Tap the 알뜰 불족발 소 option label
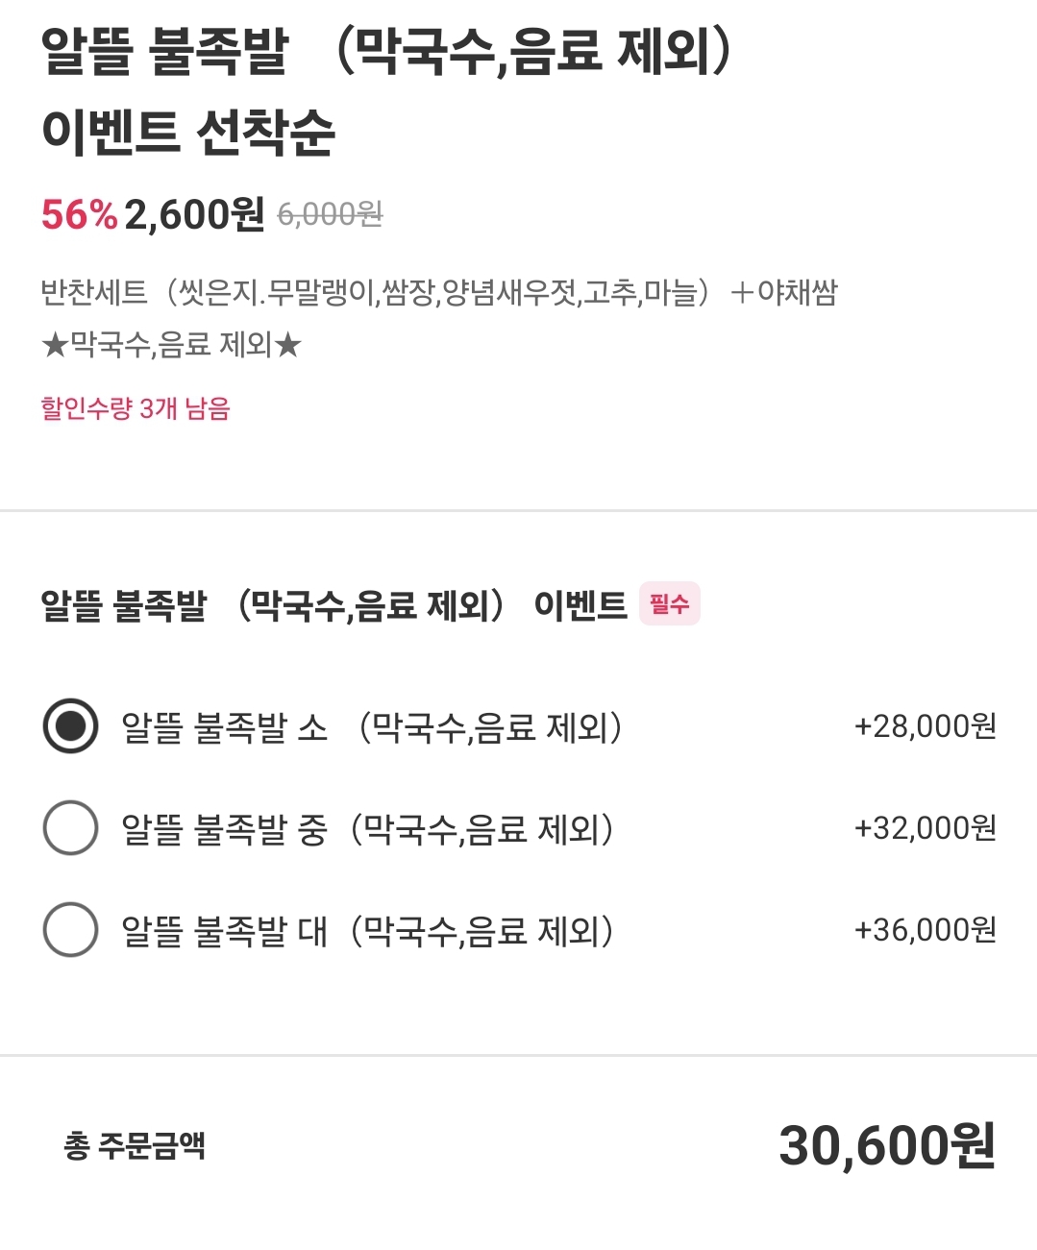The height and width of the screenshot is (1250, 1037). point(371,727)
